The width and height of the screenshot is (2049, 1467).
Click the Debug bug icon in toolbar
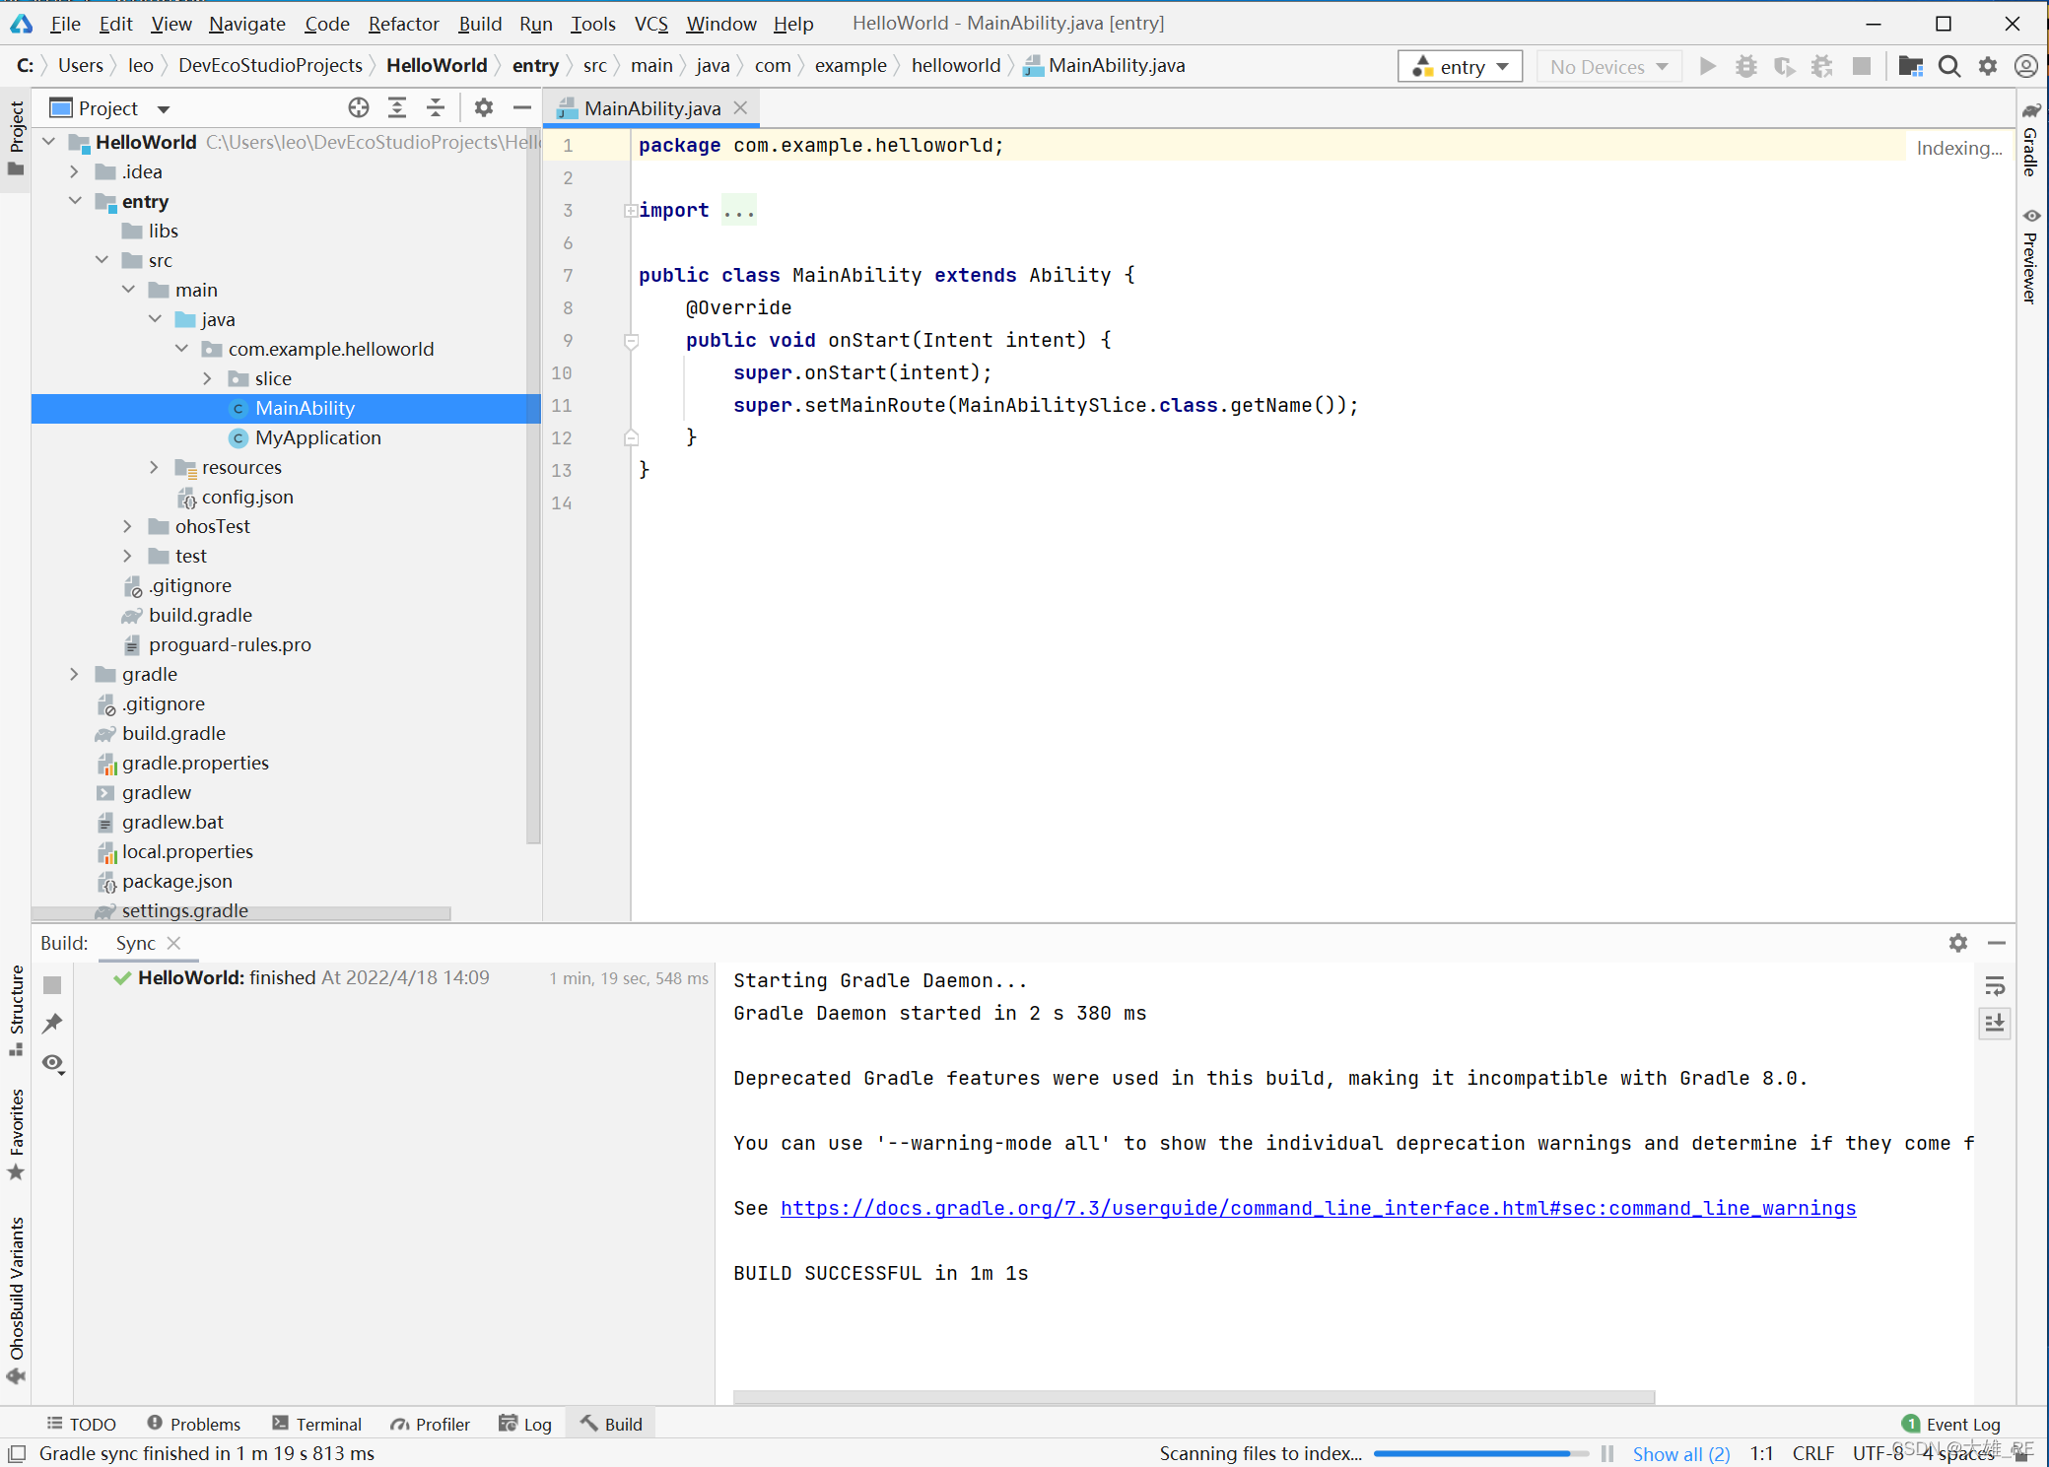click(1746, 66)
